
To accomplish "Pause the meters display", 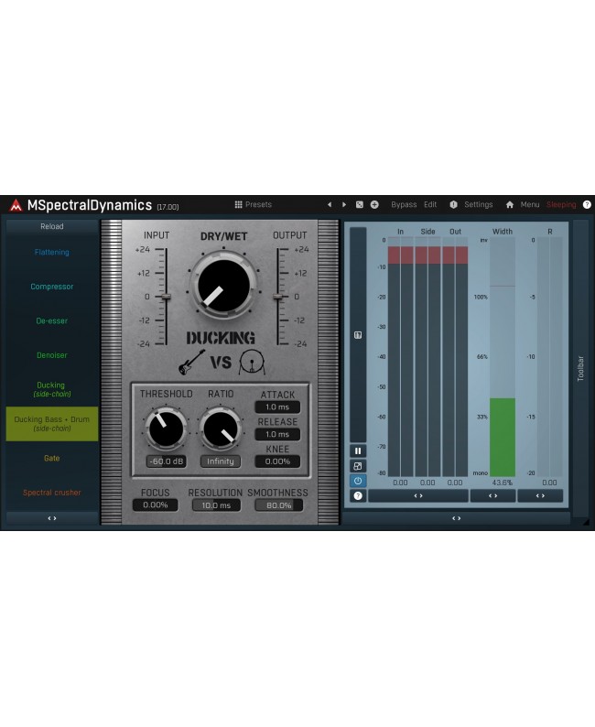I will (358, 450).
